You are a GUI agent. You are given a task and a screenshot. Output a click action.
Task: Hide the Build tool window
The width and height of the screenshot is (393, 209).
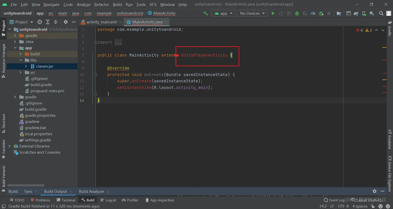click(x=383, y=191)
